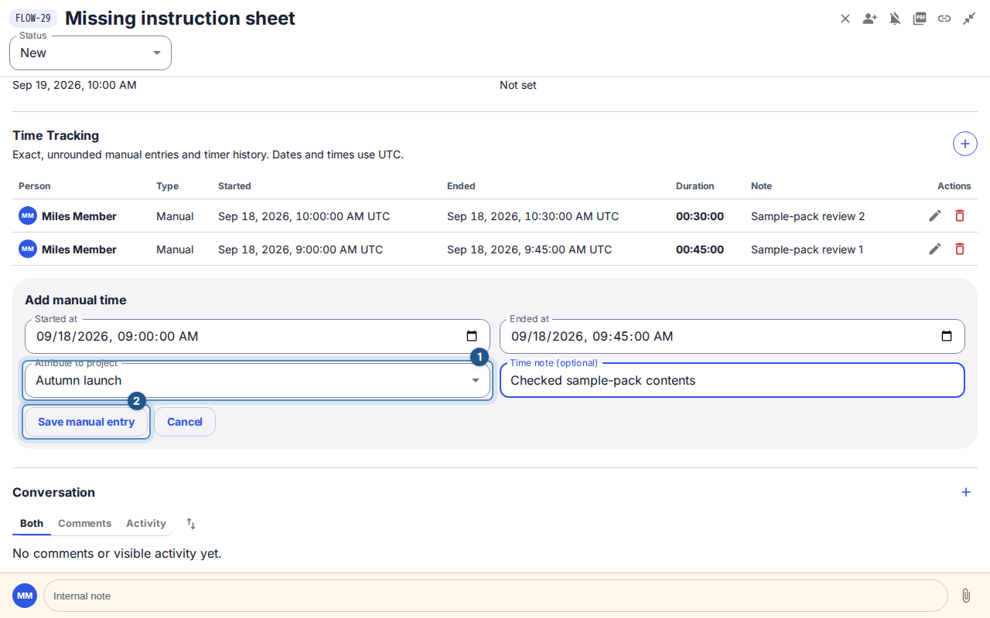Click the Internal note input box

[496, 596]
